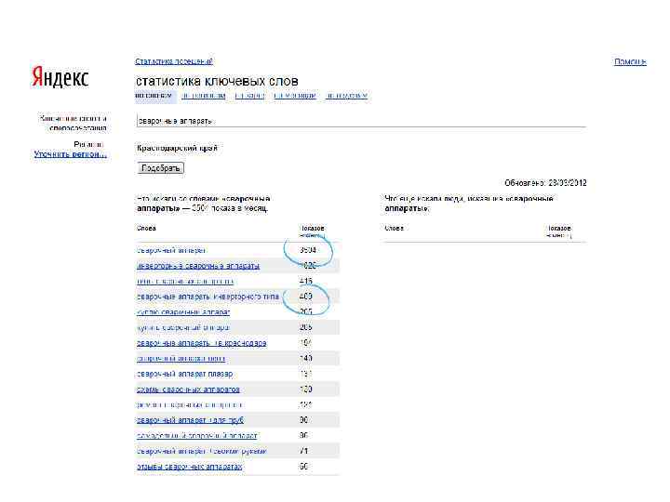The image size is (670, 502).
Task: Click the Подобрать button
Action: 161,168
